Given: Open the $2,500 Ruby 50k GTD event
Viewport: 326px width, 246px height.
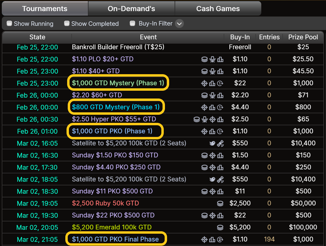Looking at the screenshot, I should [x=105, y=203].
